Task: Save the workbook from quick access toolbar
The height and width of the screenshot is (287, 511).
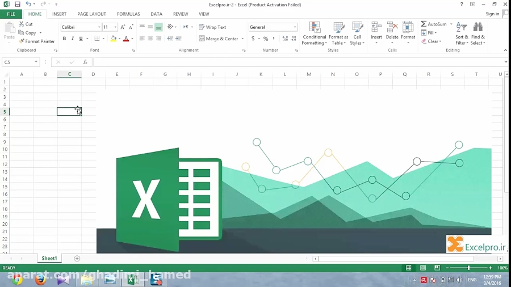Action: 17,4
